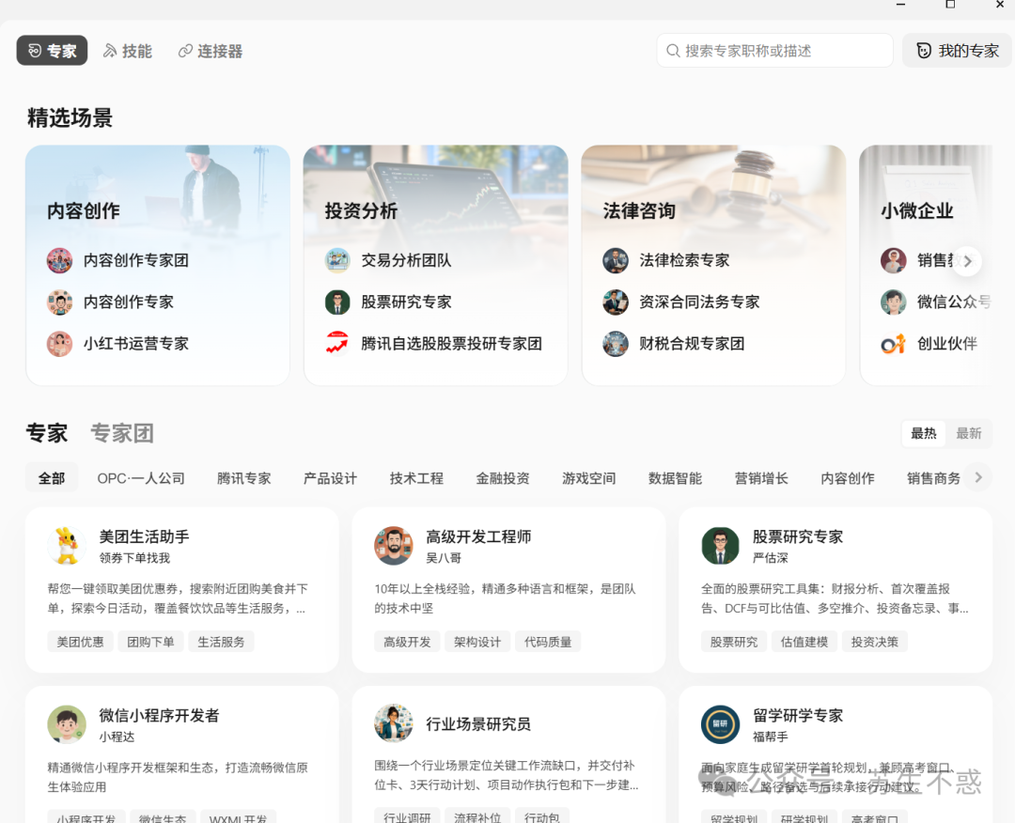Click the 微信公众号 avatar in 小微企业 card

894,303
